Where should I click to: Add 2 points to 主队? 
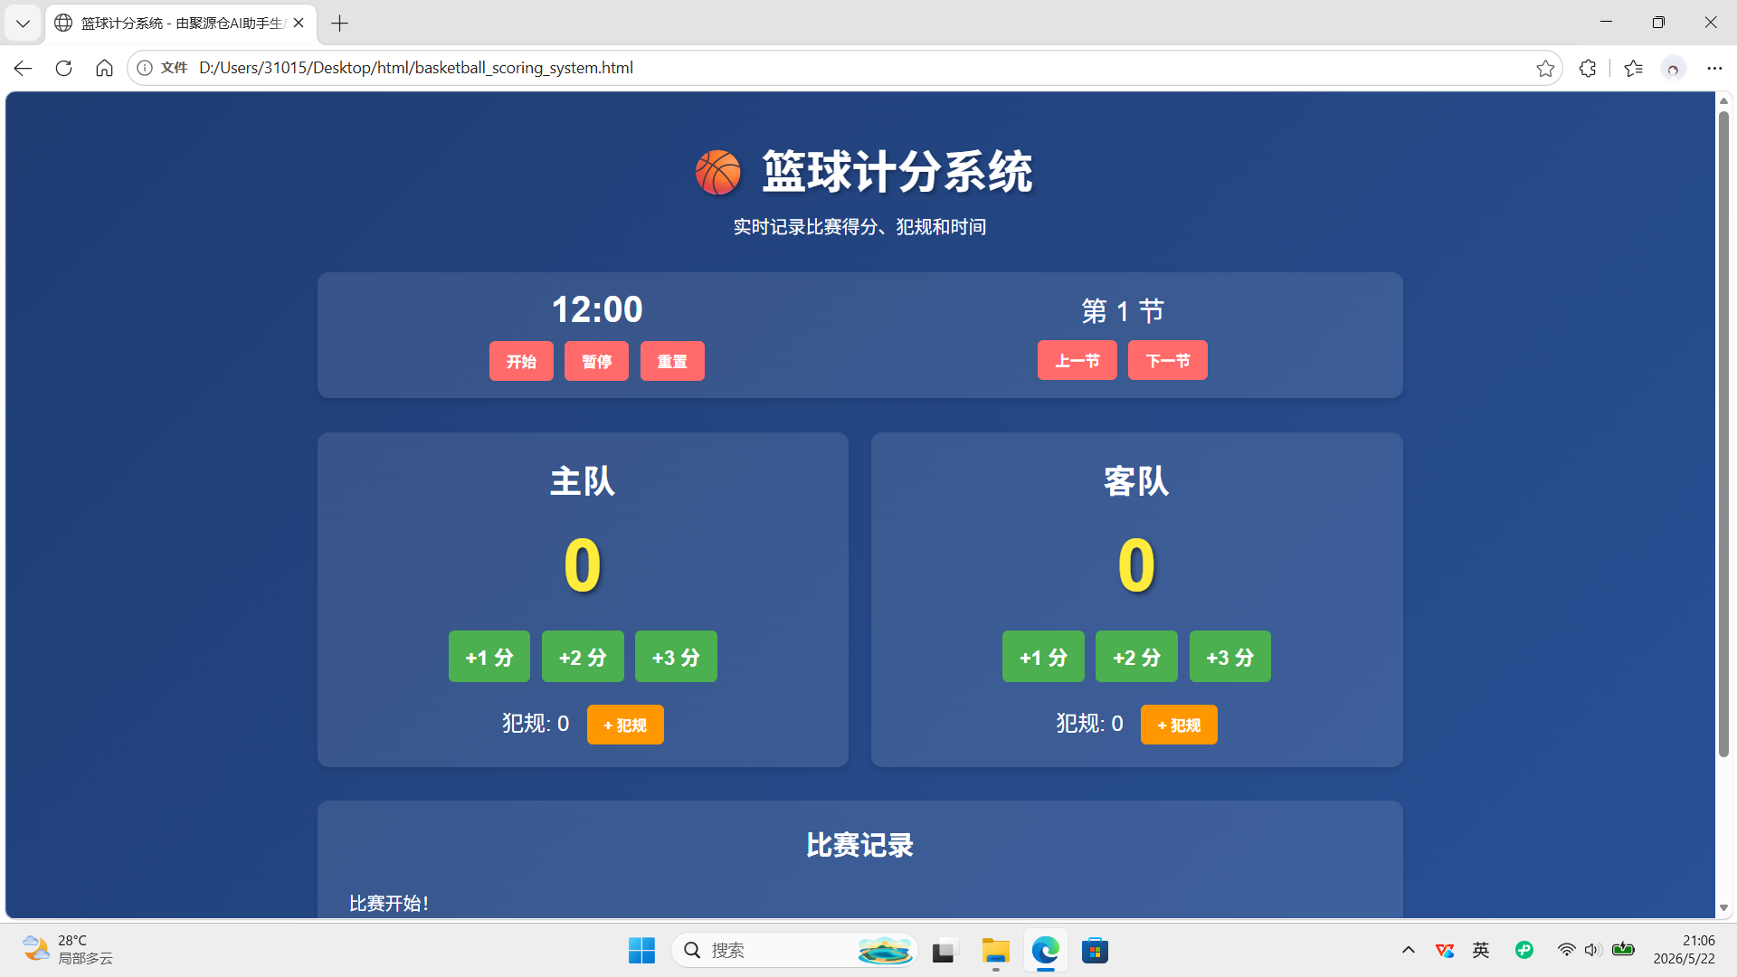[x=583, y=657]
